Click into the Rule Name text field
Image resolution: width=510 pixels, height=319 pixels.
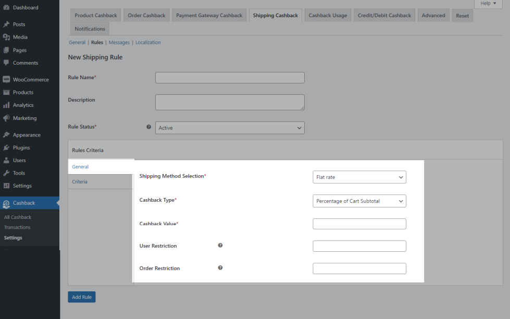click(x=230, y=78)
